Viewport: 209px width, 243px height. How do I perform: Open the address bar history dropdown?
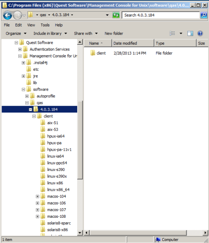tap(107, 15)
